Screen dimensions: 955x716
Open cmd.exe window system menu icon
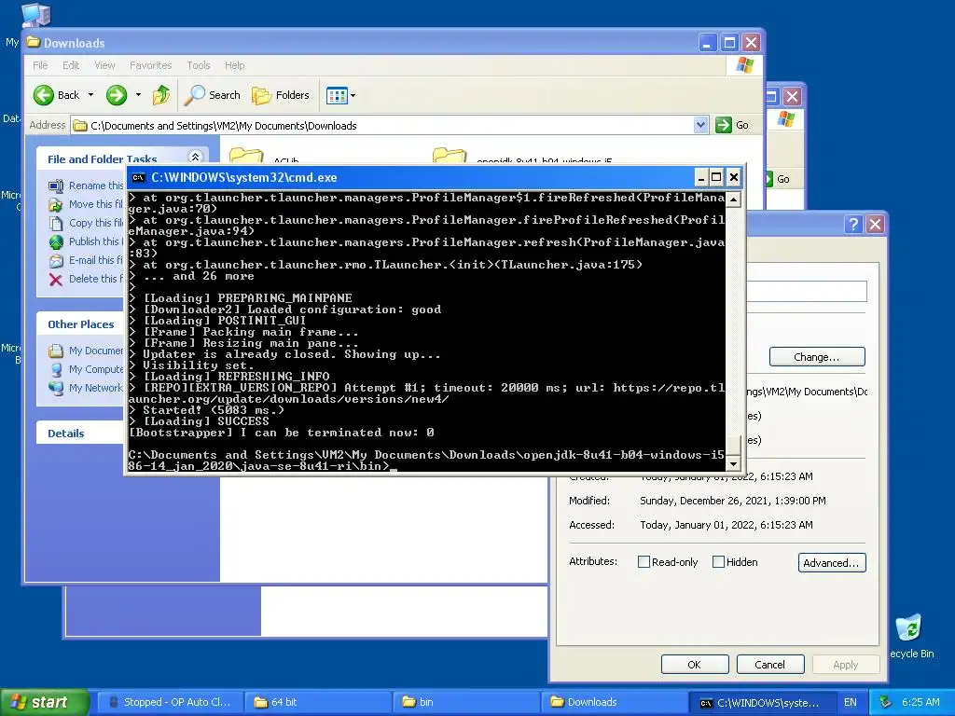[x=138, y=178]
